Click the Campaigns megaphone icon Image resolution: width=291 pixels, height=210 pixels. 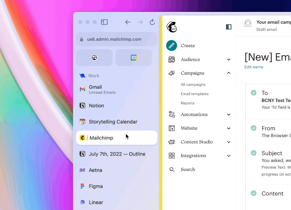172,73
